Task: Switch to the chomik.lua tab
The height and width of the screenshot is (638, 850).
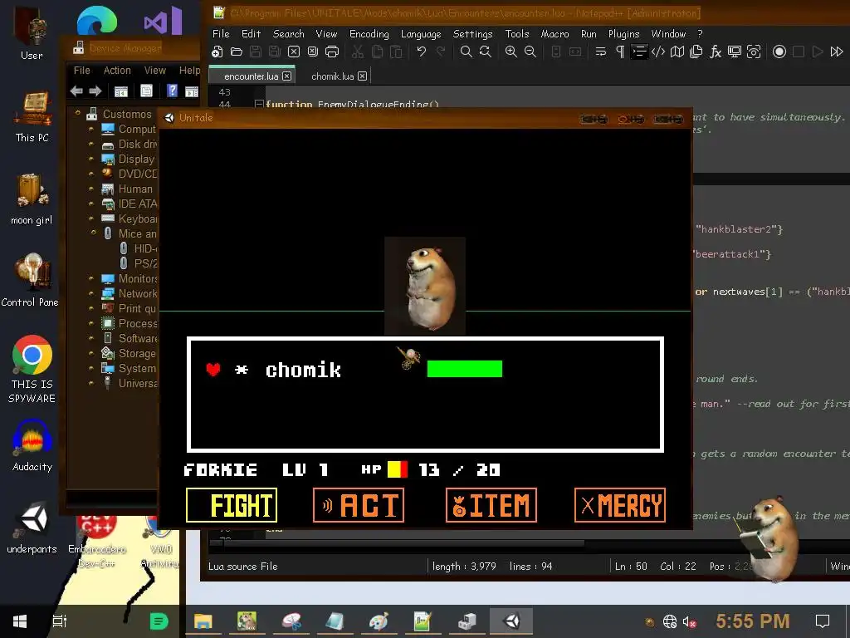Action: click(332, 76)
